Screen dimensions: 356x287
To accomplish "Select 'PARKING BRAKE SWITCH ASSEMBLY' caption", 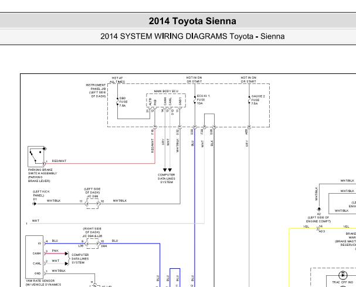I will coord(42,175).
